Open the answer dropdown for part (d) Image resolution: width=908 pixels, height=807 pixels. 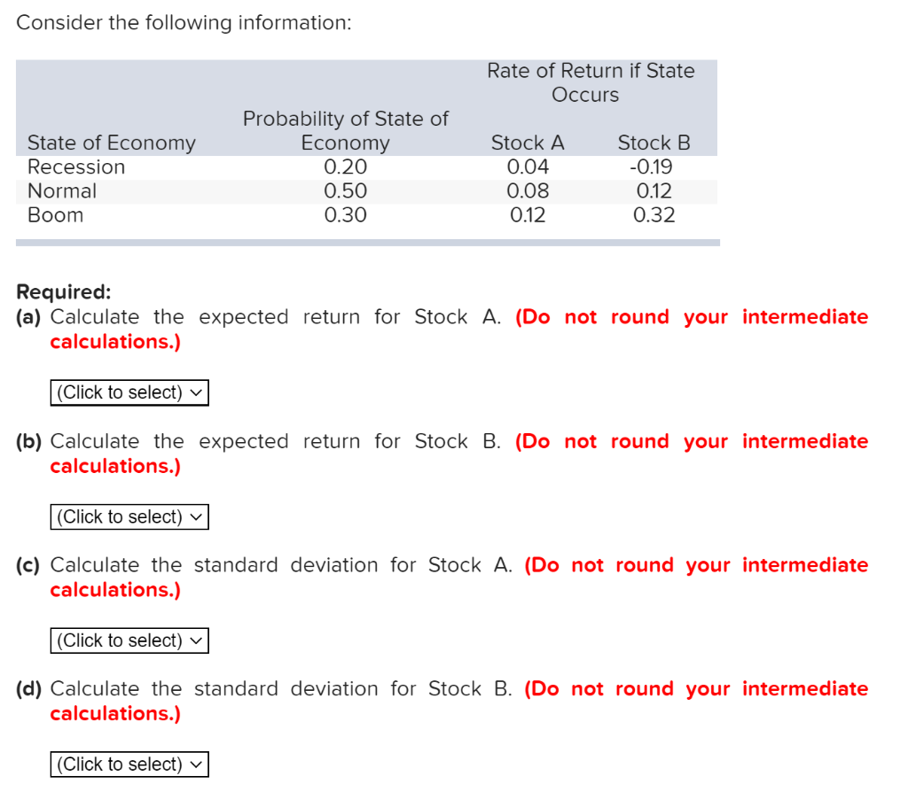(129, 764)
